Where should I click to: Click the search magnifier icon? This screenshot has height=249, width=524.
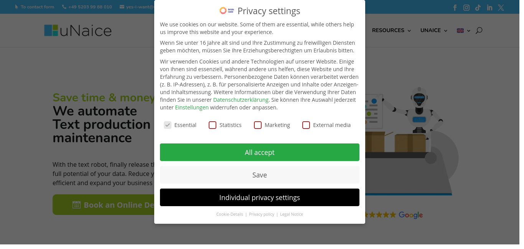point(479,31)
